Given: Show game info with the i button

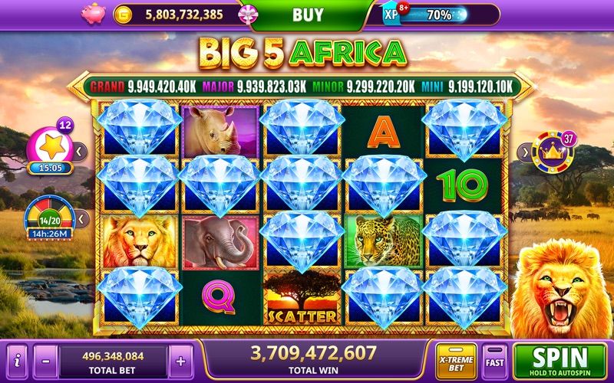Looking at the screenshot, I should (x=17, y=361).
